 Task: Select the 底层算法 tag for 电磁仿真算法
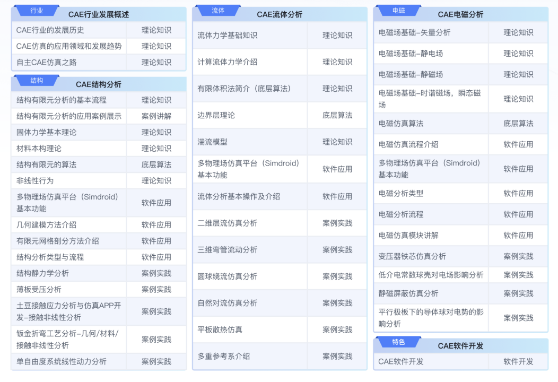[518, 123]
